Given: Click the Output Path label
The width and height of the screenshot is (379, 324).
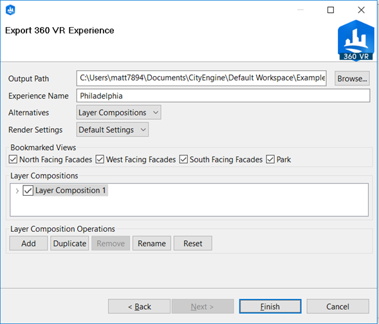Looking at the screenshot, I should (x=28, y=79).
